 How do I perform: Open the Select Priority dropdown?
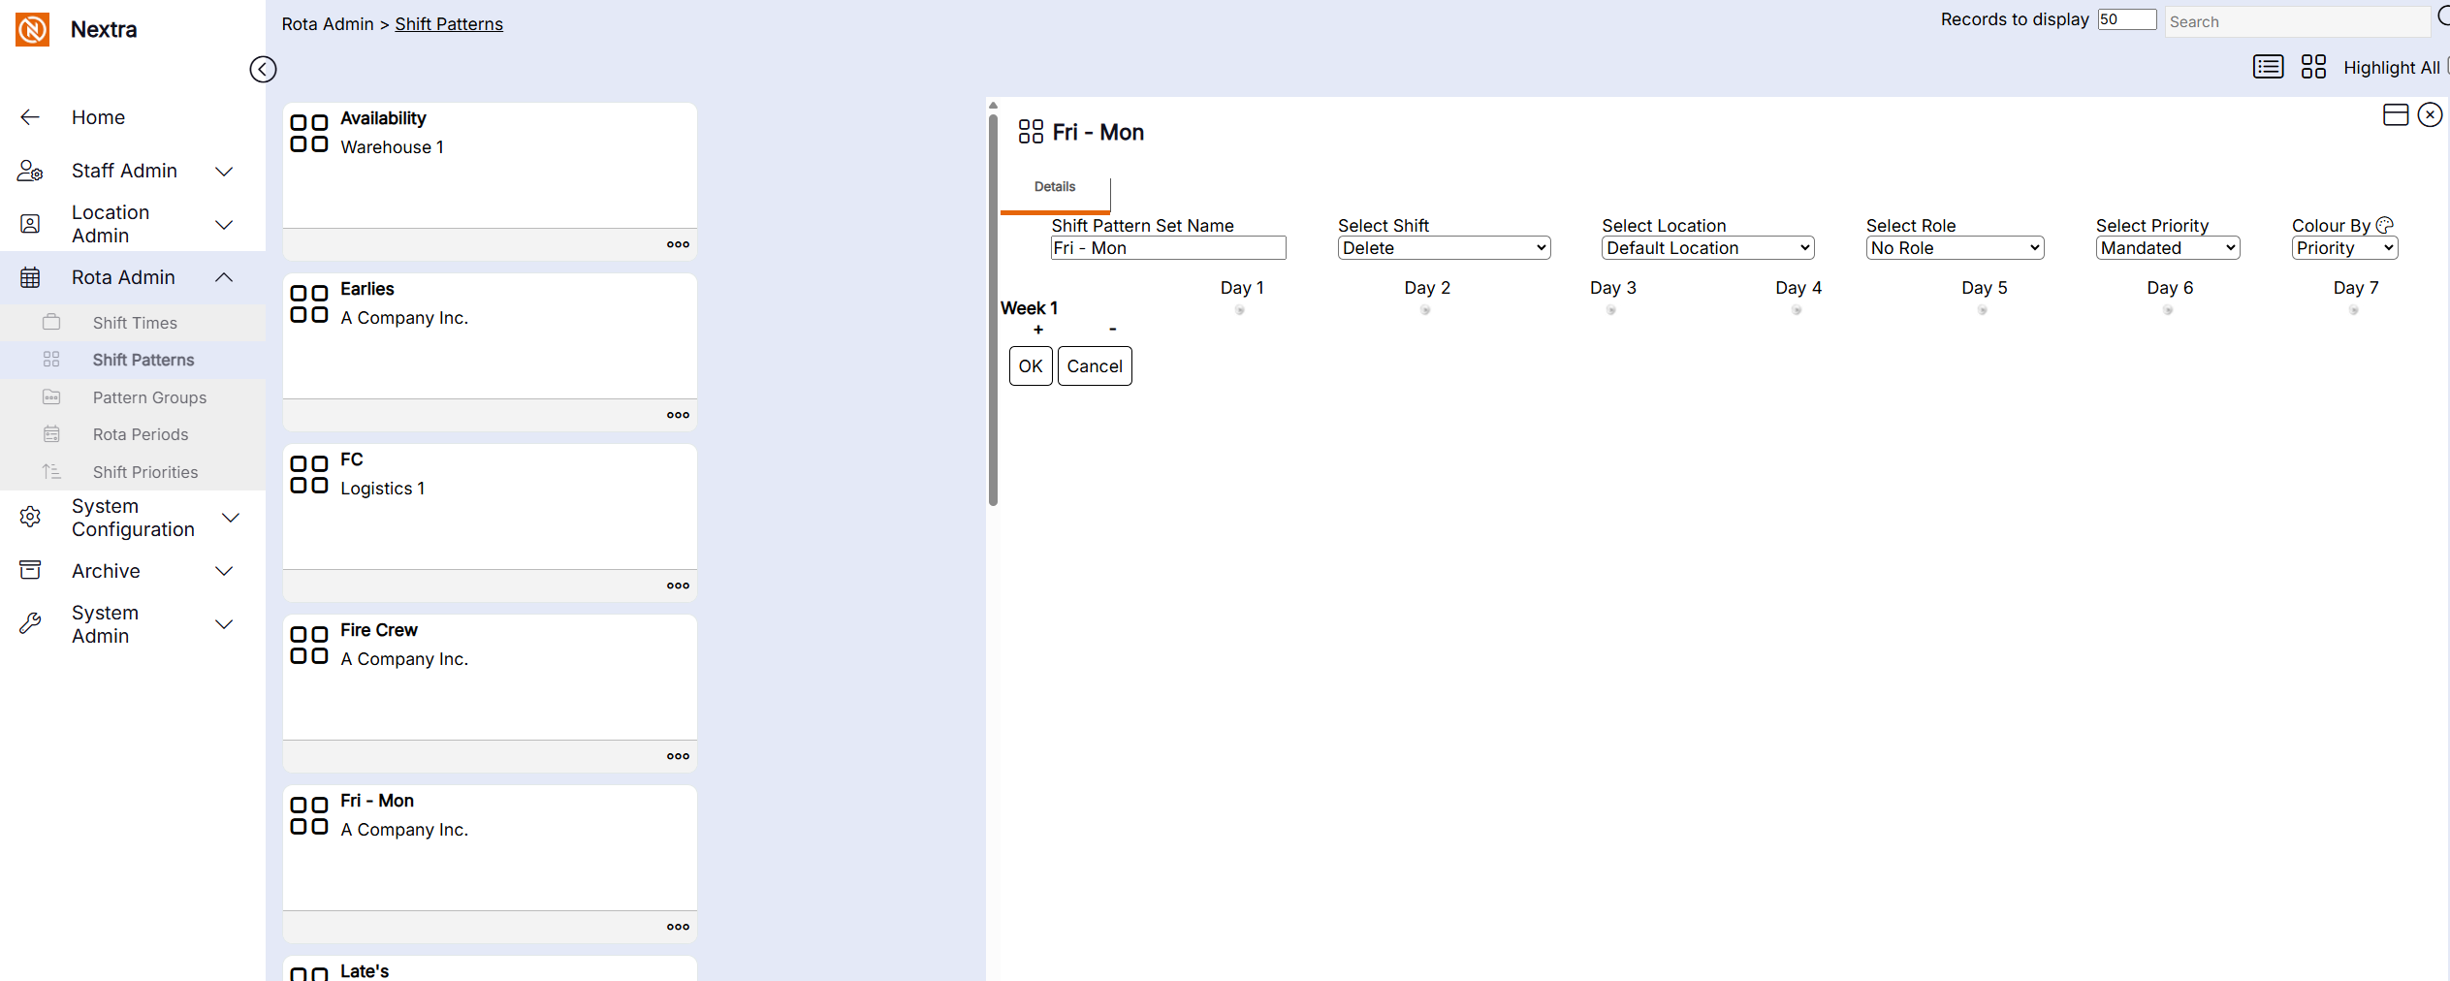pyautogui.click(x=2168, y=248)
